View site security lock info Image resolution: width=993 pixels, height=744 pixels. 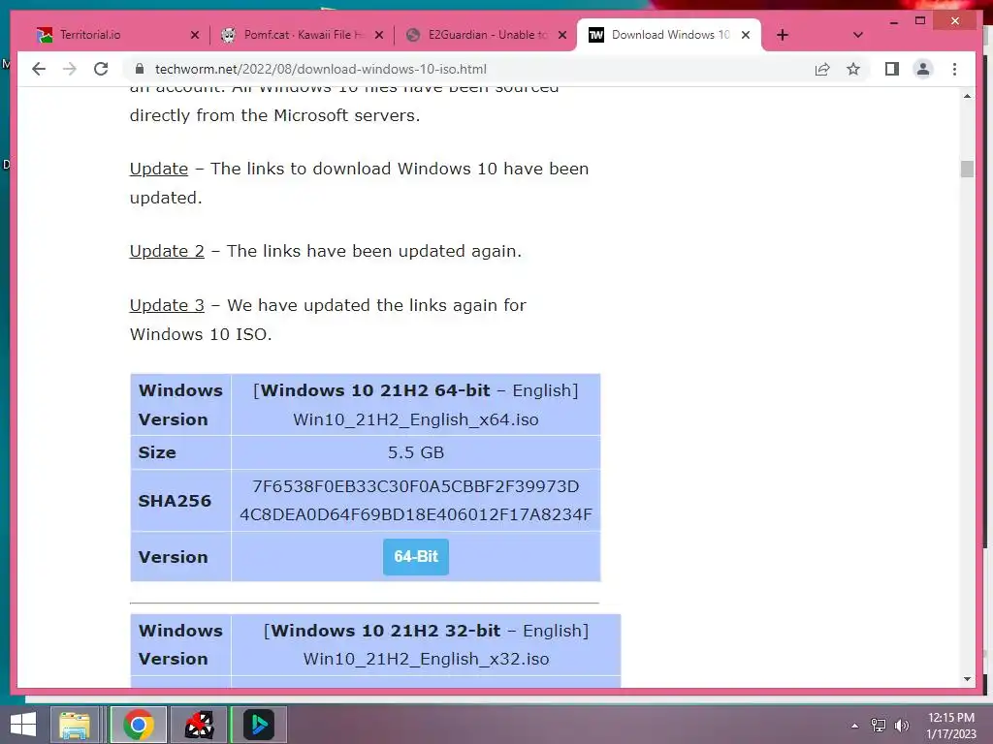140,69
